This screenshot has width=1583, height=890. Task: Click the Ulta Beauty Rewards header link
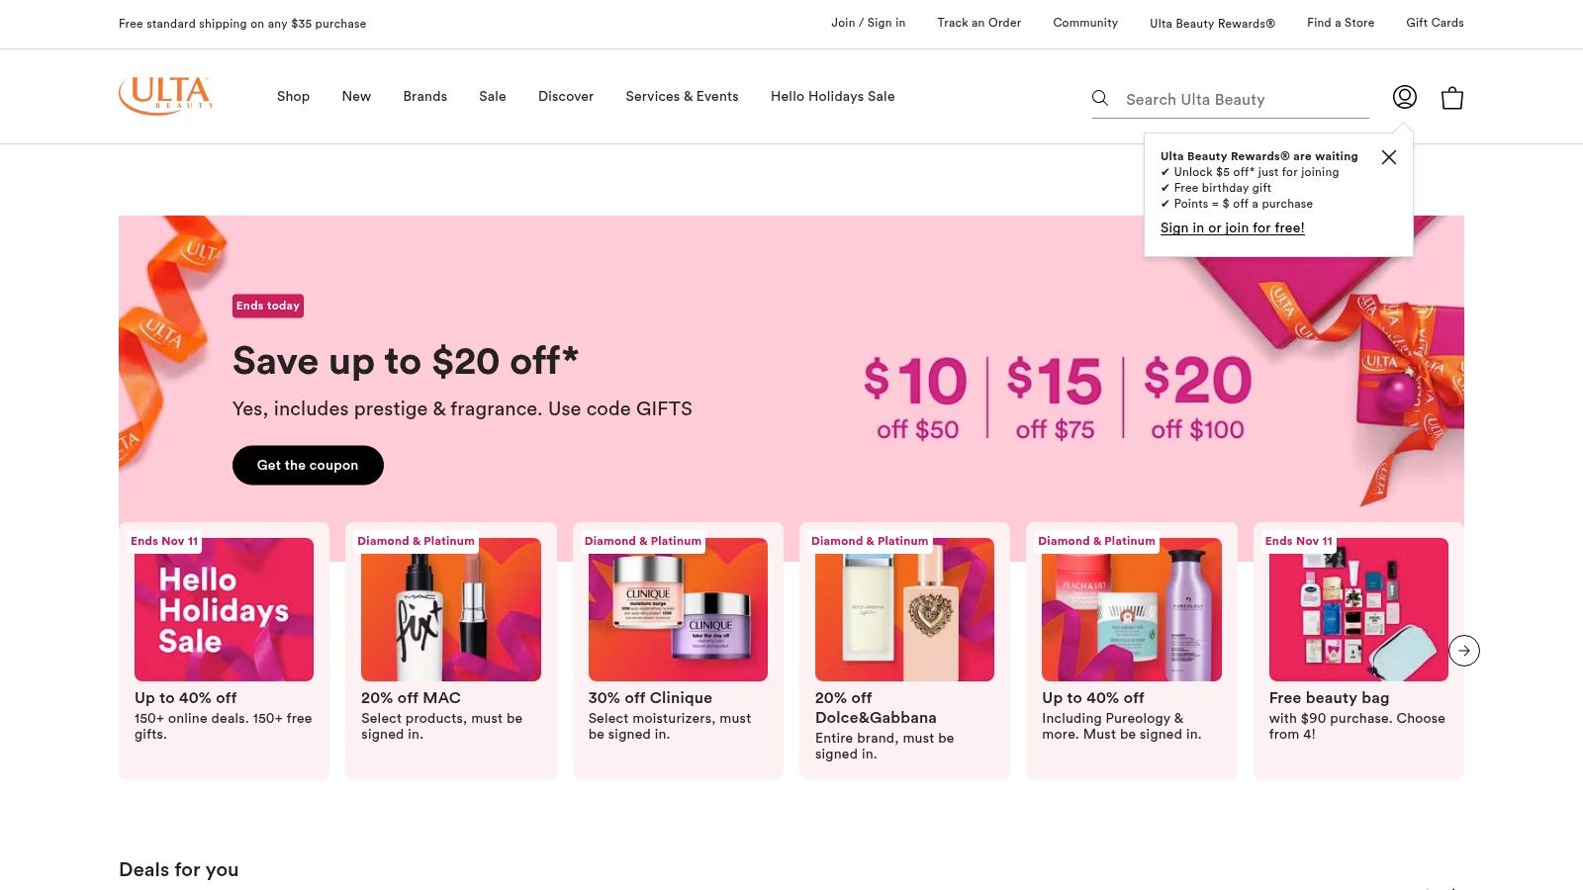pyautogui.click(x=1212, y=23)
